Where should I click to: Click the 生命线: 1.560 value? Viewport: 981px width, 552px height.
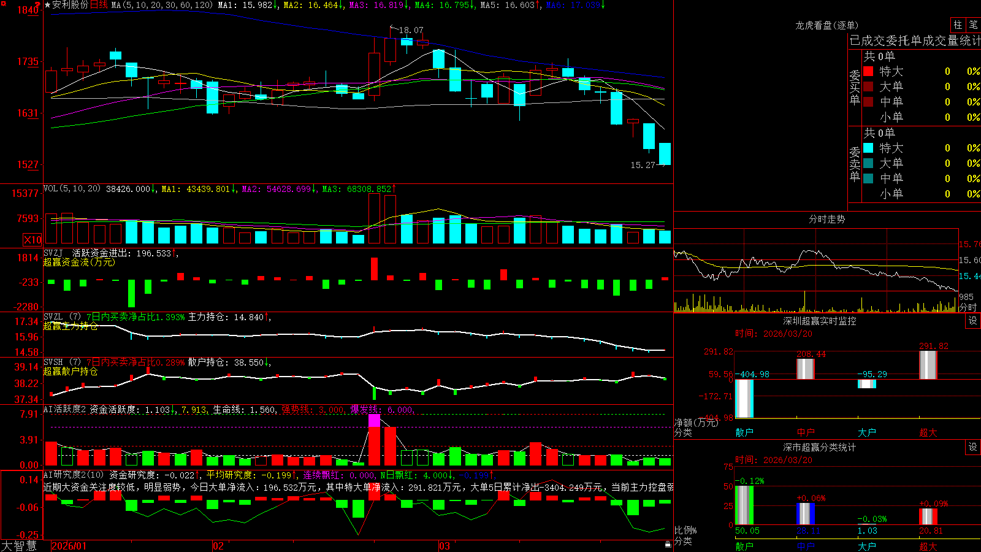pos(244,410)
